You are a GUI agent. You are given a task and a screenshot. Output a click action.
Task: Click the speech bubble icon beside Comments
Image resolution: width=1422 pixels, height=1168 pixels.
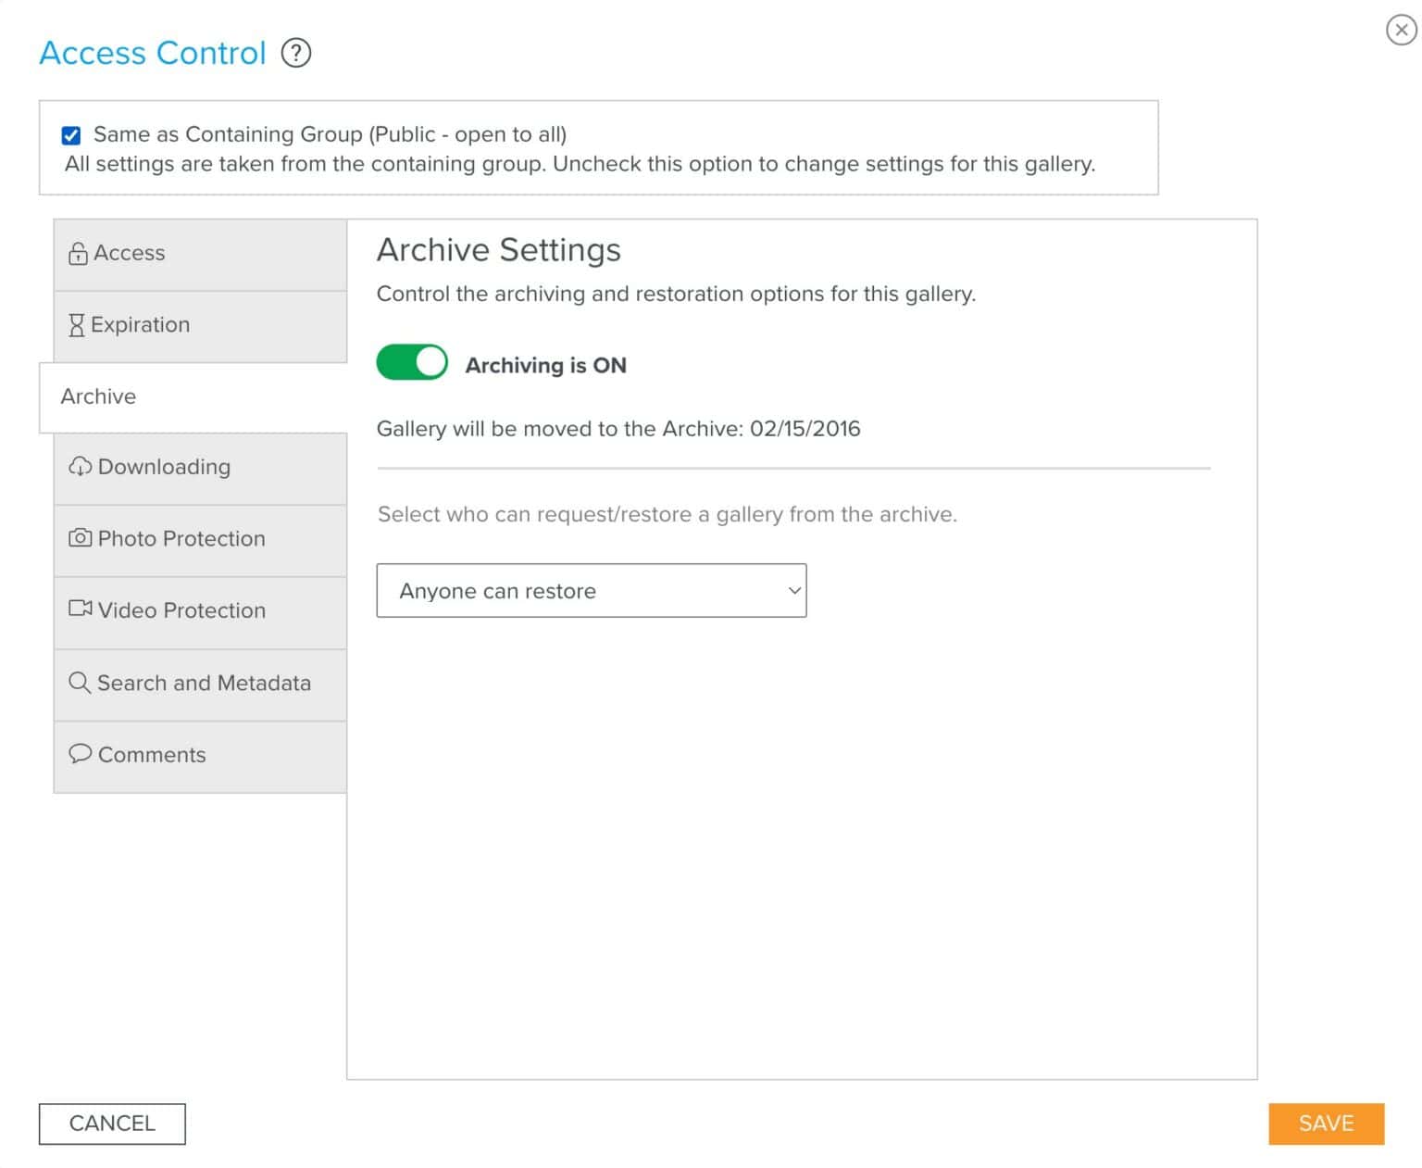81,754
